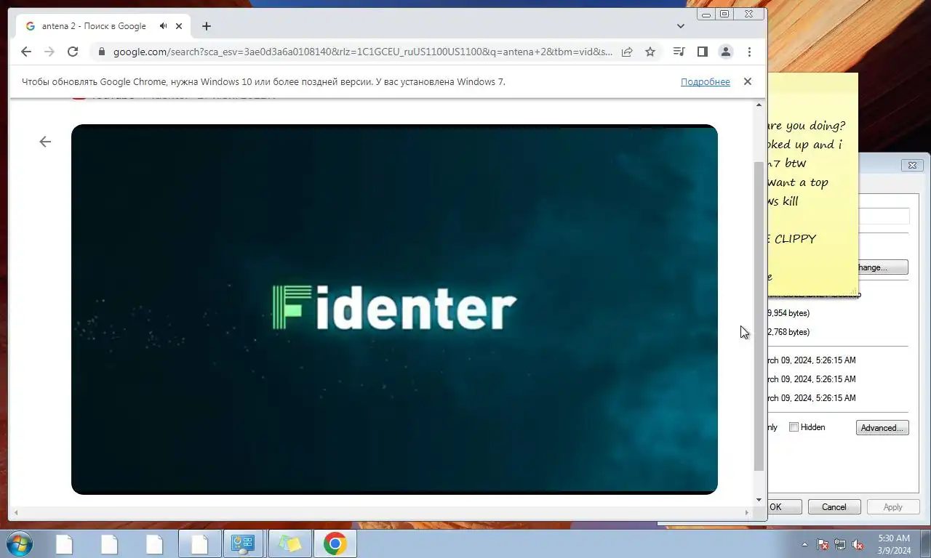The image size is (931, 558).
Task: Switch to Sticky Notes in the taskbar
Action: [289, 543]
